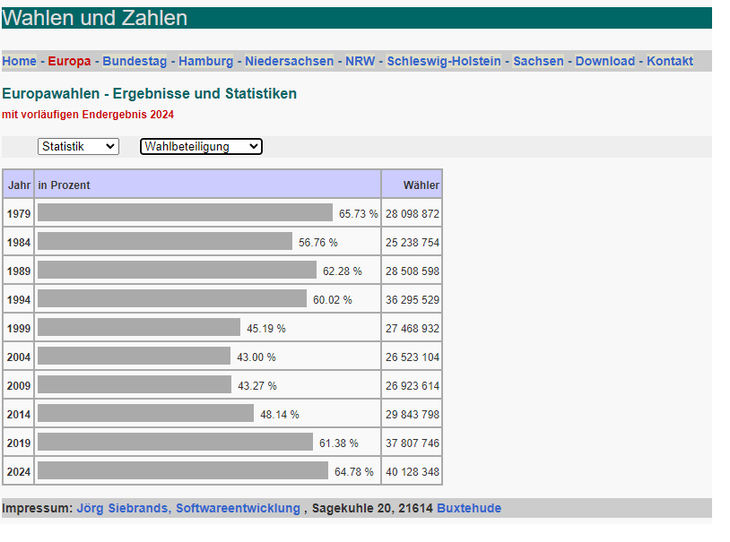The image size is (730, 542).
Task: Click the gray bar for 2014
Action: (145, 413)
